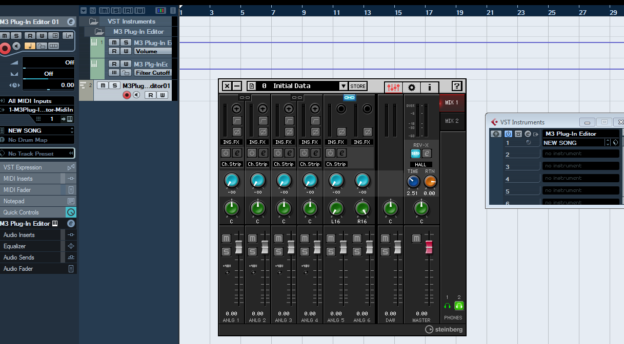624x344 pixels.
Task: Open the INS.FX slot on ANLG 1
Action: pyautogui.click(x=232, y=142)
